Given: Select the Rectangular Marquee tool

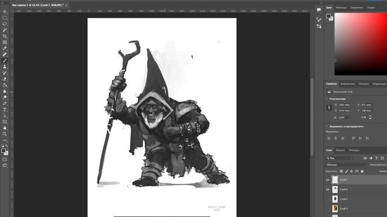Looking at the screenshot, I should click(5, 17).
